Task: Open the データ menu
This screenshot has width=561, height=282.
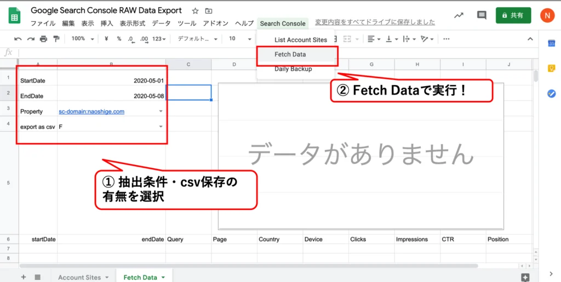Action: tap(162, 23)
